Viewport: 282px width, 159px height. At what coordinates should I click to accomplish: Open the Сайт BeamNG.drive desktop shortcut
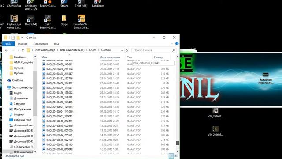[x=48, y=22]
